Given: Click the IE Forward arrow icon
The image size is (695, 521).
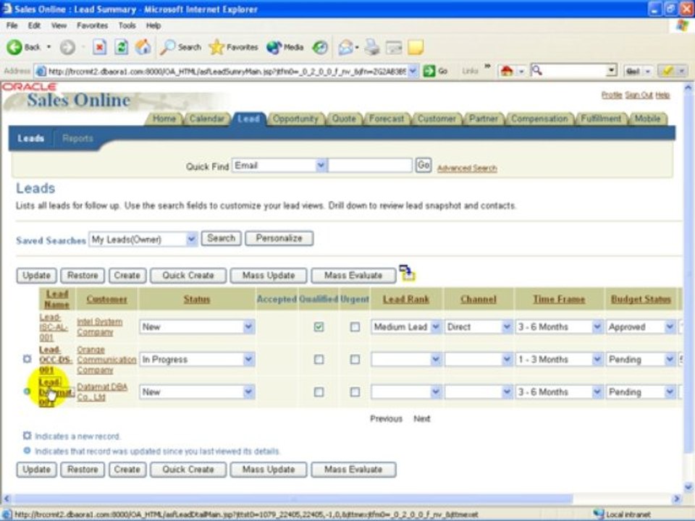Looking at the screenshot, I should coord(67,47).
